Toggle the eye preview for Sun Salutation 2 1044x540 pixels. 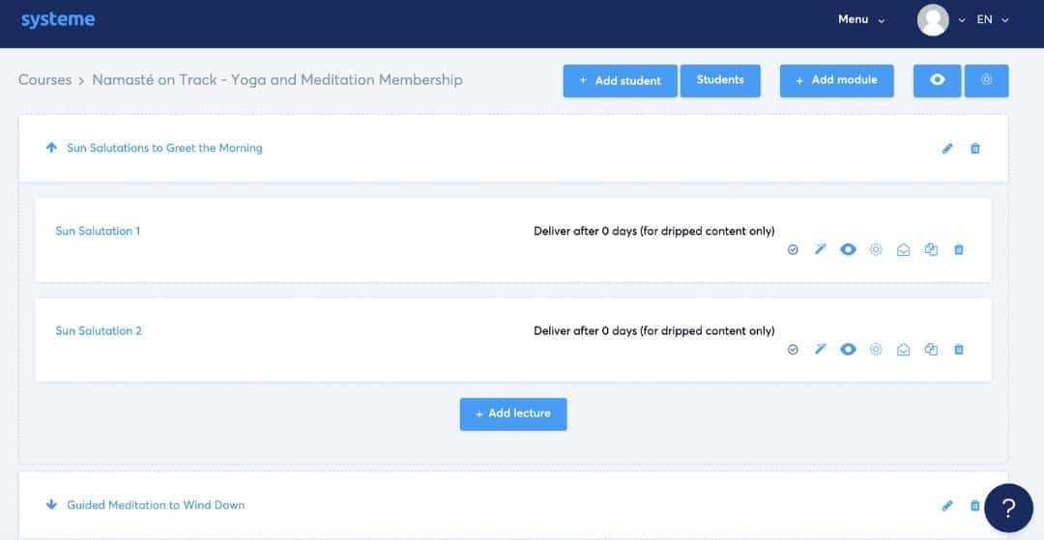(x=848, y=349)
